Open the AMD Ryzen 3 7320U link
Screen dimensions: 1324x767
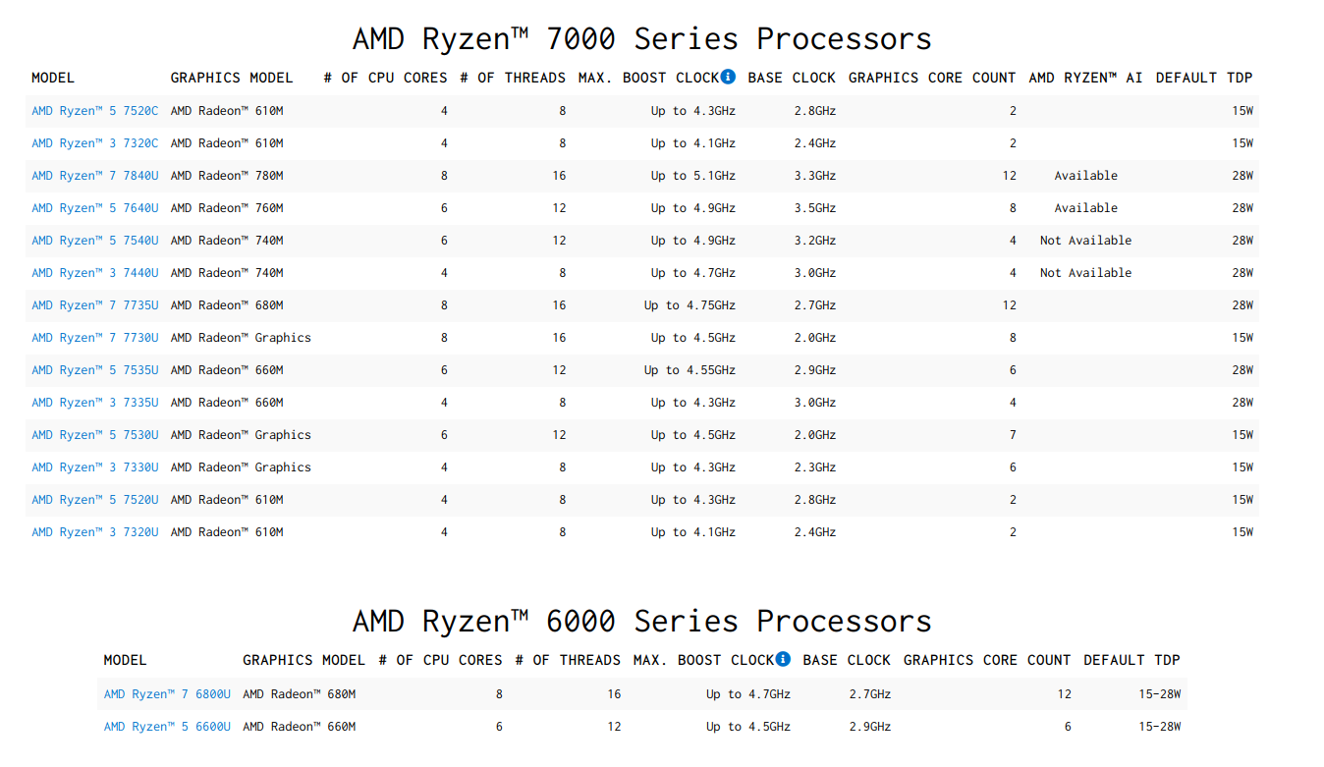[94, 532]
